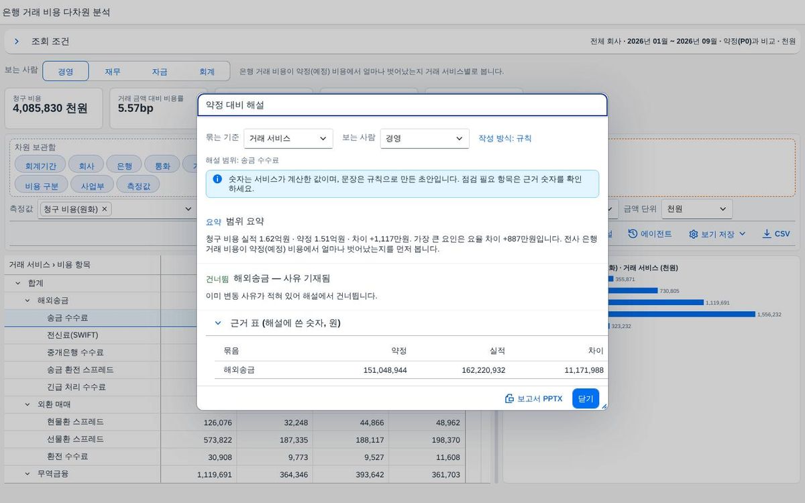The height and width of the screenshot is (503, 805).
Task: Switch to the 회계 viewer tab
Action: pyautogui.click(x=207, y=72)
